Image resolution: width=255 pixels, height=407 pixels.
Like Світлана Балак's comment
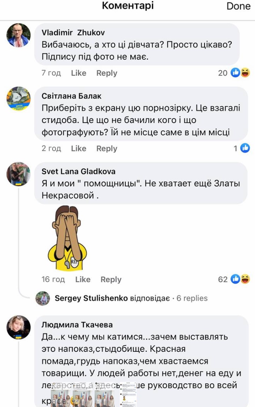point(78,149)
